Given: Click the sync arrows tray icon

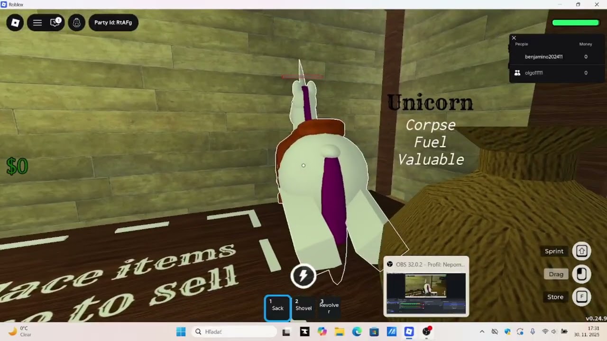Looking at the screenshot, I should click(520, 332).
